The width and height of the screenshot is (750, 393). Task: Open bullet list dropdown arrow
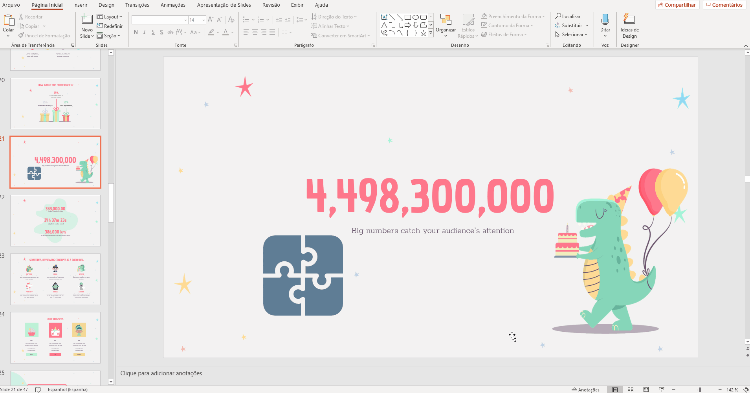tap(253, 20)
